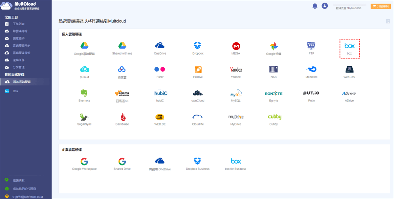Image resolution: width=394 pixels, height=199 pixels.
Task: Choose WEB.DE cloud service
Action: click(x=160, y=117)
